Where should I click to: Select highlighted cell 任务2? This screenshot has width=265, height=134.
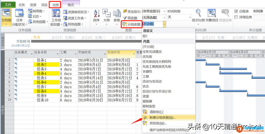pyautogui.click(x=47, y=64)
